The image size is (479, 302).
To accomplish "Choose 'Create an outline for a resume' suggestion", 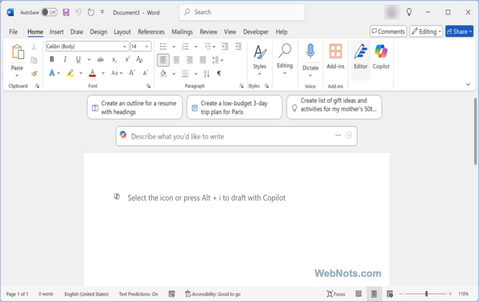I will 135,107.
